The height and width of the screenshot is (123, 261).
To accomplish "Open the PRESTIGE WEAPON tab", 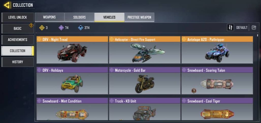I will tap(139, 17).
